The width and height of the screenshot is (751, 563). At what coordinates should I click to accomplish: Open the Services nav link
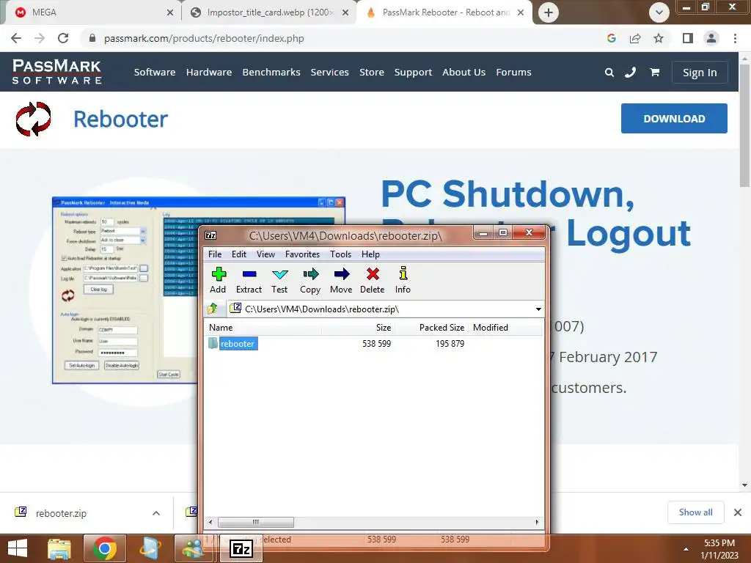(329, 73)
